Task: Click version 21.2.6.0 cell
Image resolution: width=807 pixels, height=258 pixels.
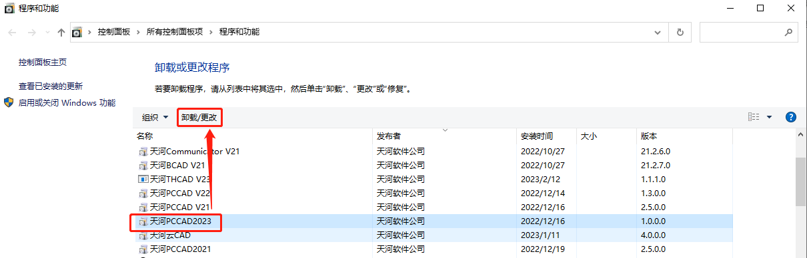Action: [656, 151]
